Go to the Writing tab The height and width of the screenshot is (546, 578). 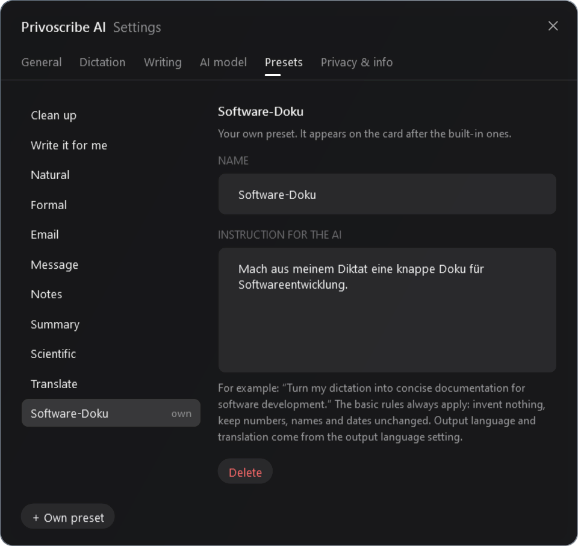click(x=163, y=62)
